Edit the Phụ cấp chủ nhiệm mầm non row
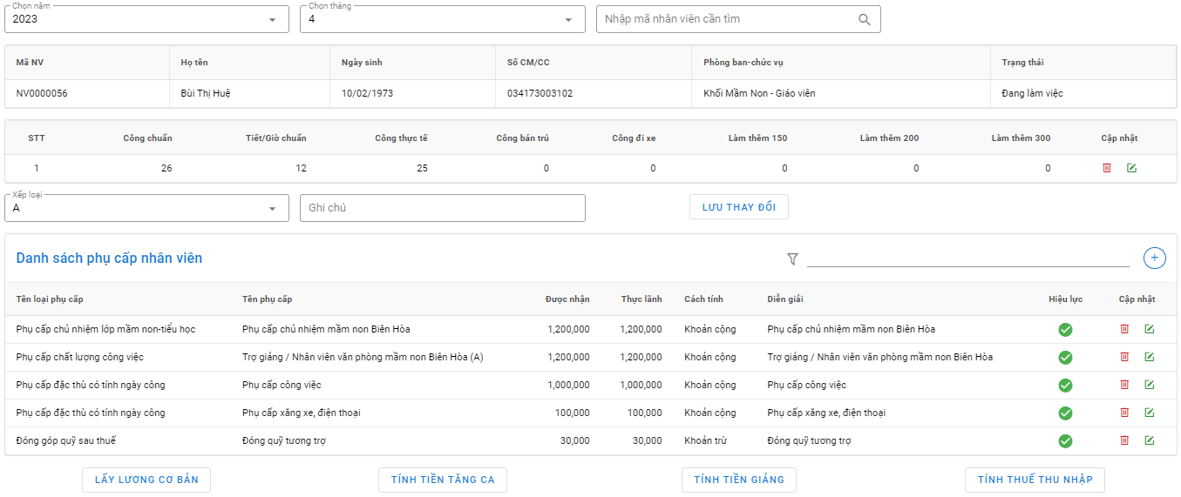Viewport: 1181px width, 497px height. [x=1149, y=329]
